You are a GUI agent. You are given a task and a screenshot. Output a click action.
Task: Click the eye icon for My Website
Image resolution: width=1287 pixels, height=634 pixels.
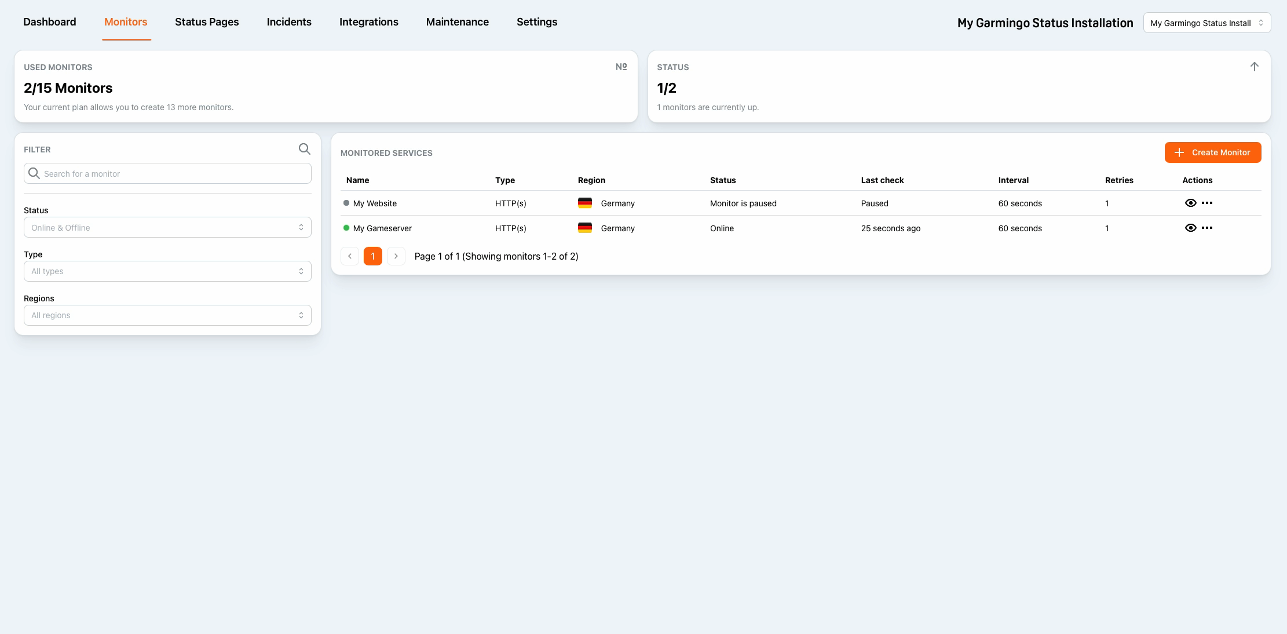coord(1190,203)
